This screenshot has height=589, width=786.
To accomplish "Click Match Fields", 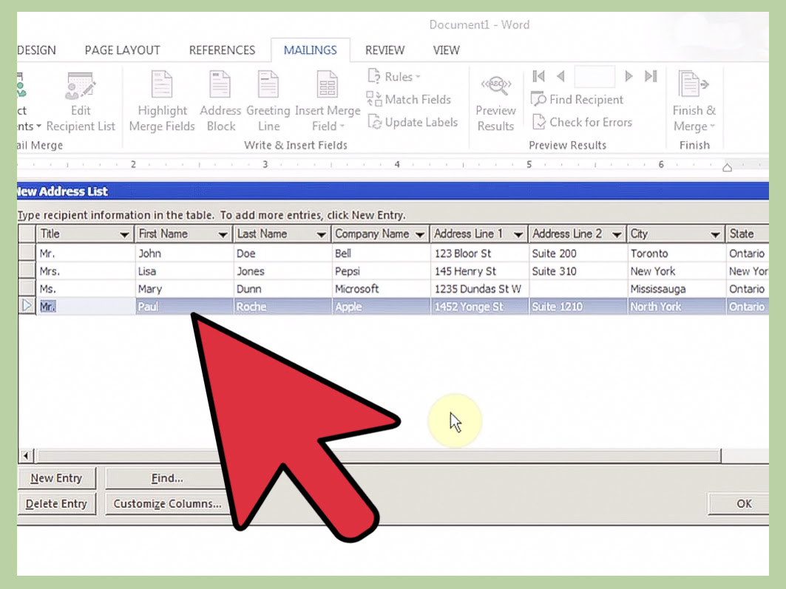I will pyautogui.click(x=409, y=99).
